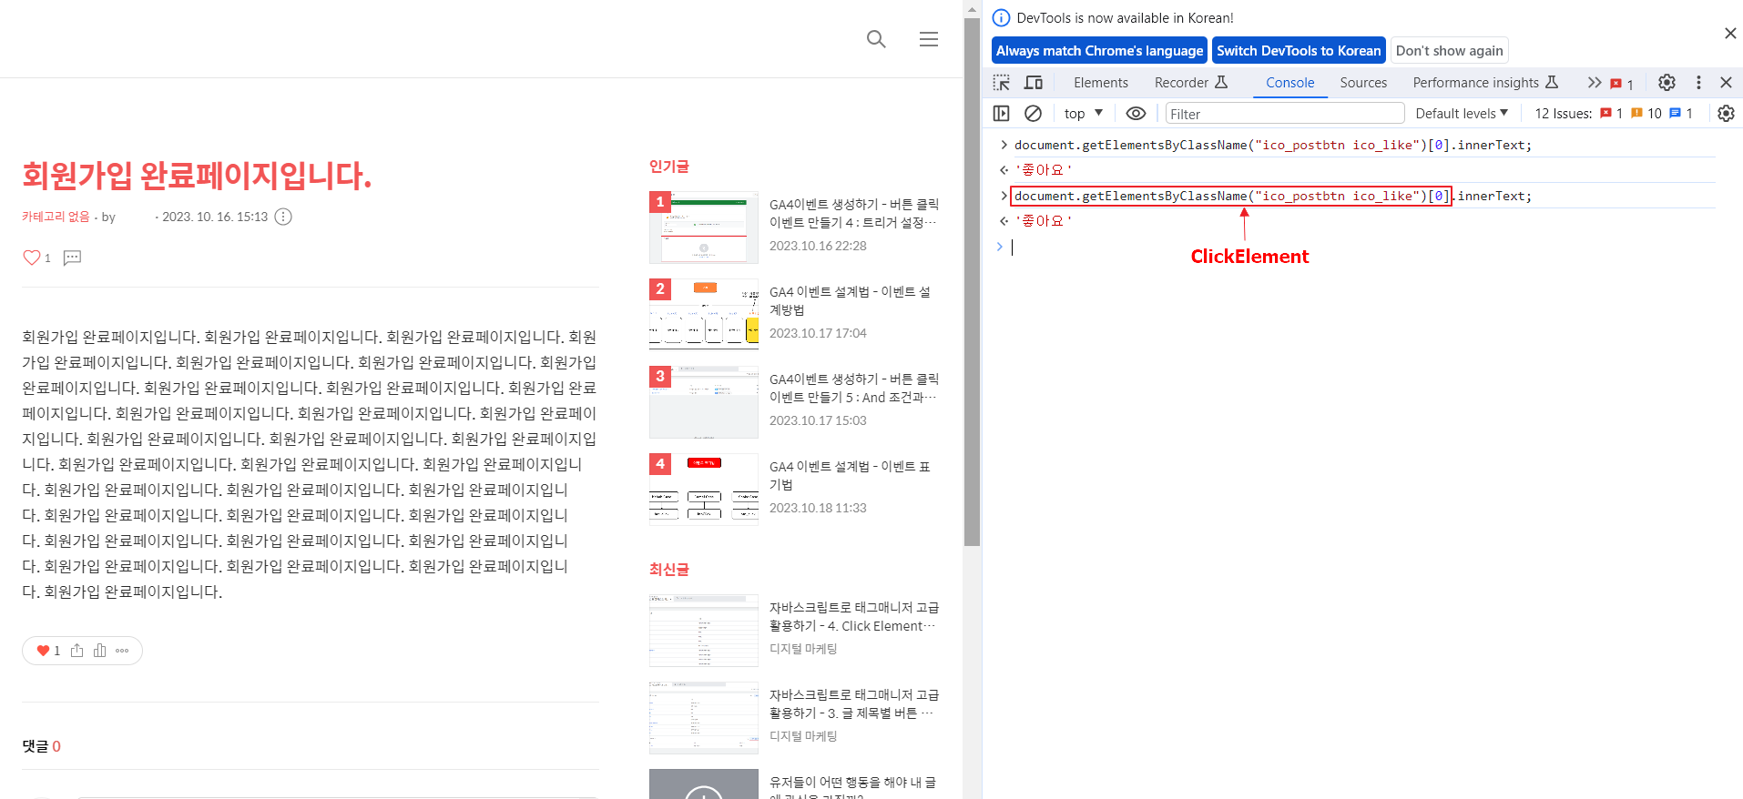This screenshot has width=1743, height=799.
Task: Click the first '좋아요' console output
Action: (x=1044, y=170)
